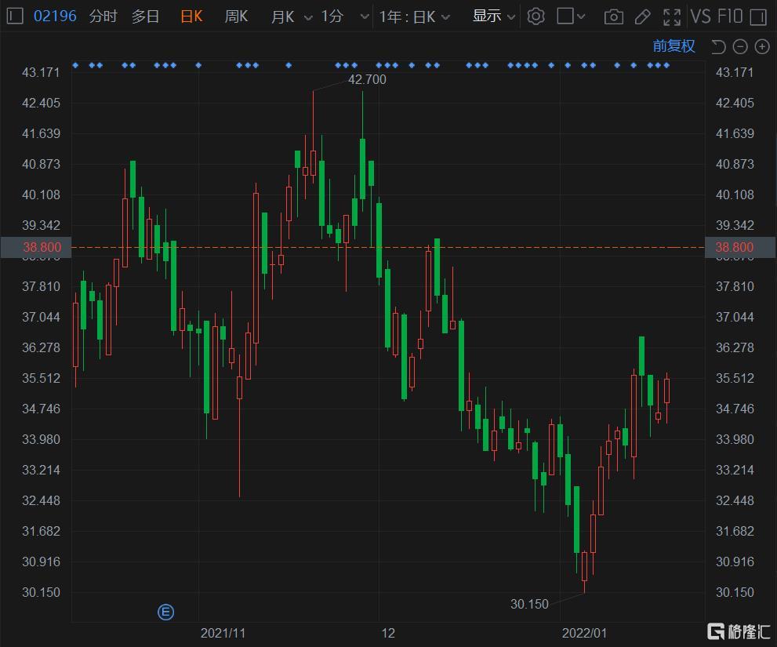Image resolution: width=777 pixels, height=647 pixels.
Task: Expand the layout chevron next to square
Action: coord(581,16)
